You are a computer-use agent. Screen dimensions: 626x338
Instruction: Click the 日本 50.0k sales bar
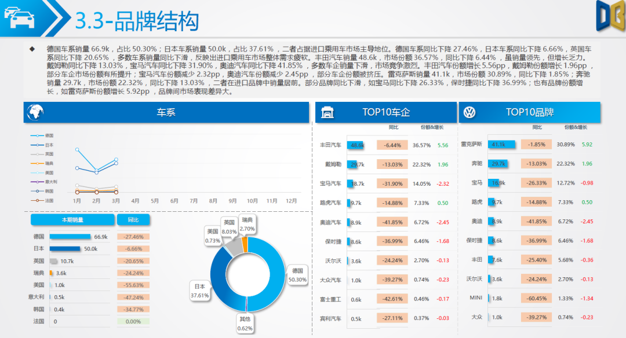tap(65, 249)
